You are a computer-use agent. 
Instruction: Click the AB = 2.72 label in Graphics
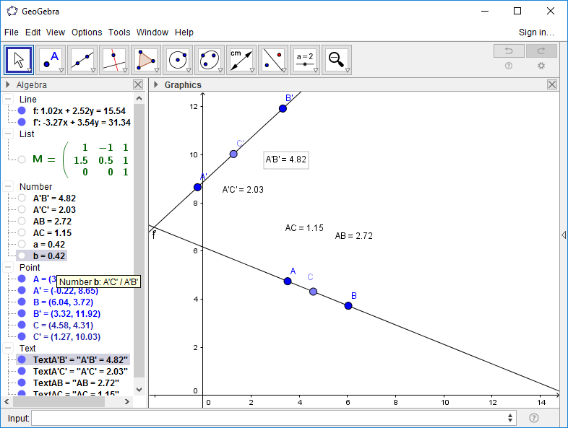tap(354, 236)
